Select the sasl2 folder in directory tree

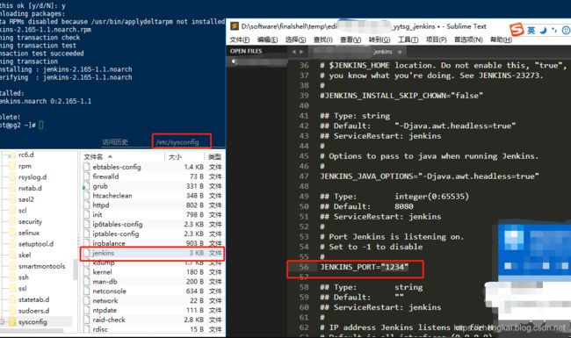(25, 199)
